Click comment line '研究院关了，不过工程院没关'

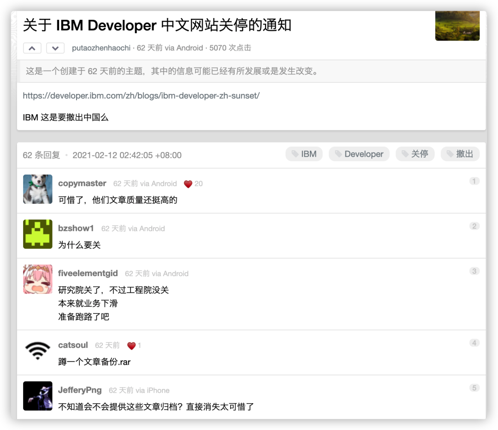click(x=113, y=290)
